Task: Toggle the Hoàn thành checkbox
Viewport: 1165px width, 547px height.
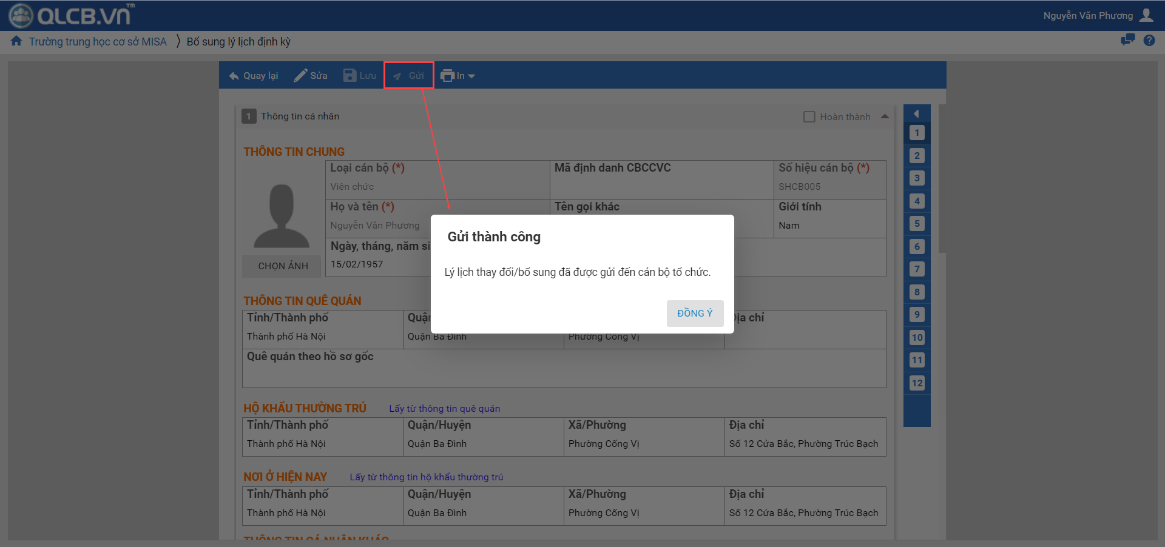Action: point(809,116)
